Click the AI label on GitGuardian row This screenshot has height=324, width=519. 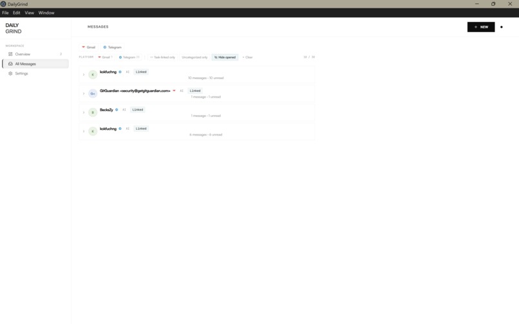(182, 91)
